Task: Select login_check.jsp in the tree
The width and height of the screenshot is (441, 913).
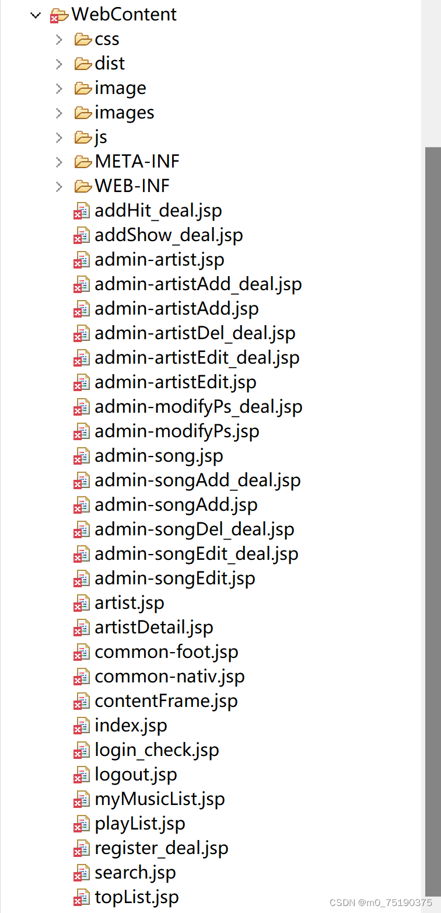Action: click(x=157, y=750)
